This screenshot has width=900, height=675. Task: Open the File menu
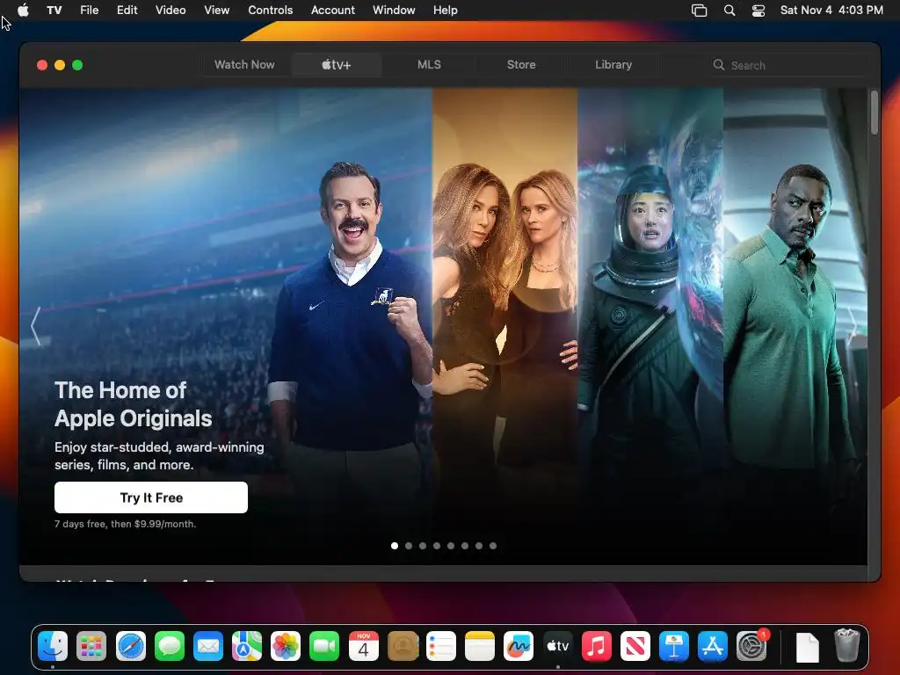[89, 11]
